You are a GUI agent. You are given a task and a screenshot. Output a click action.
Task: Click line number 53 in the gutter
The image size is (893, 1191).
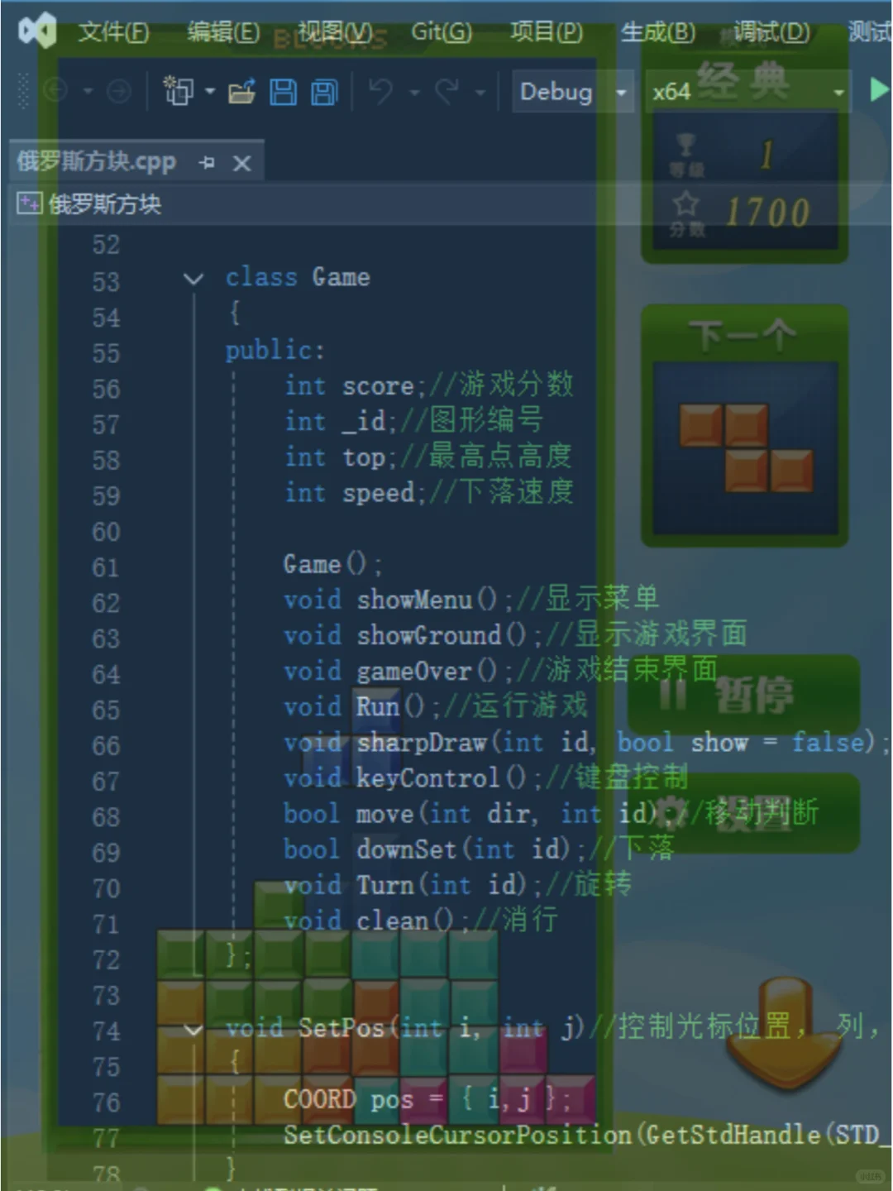click(x=106, y=282)
